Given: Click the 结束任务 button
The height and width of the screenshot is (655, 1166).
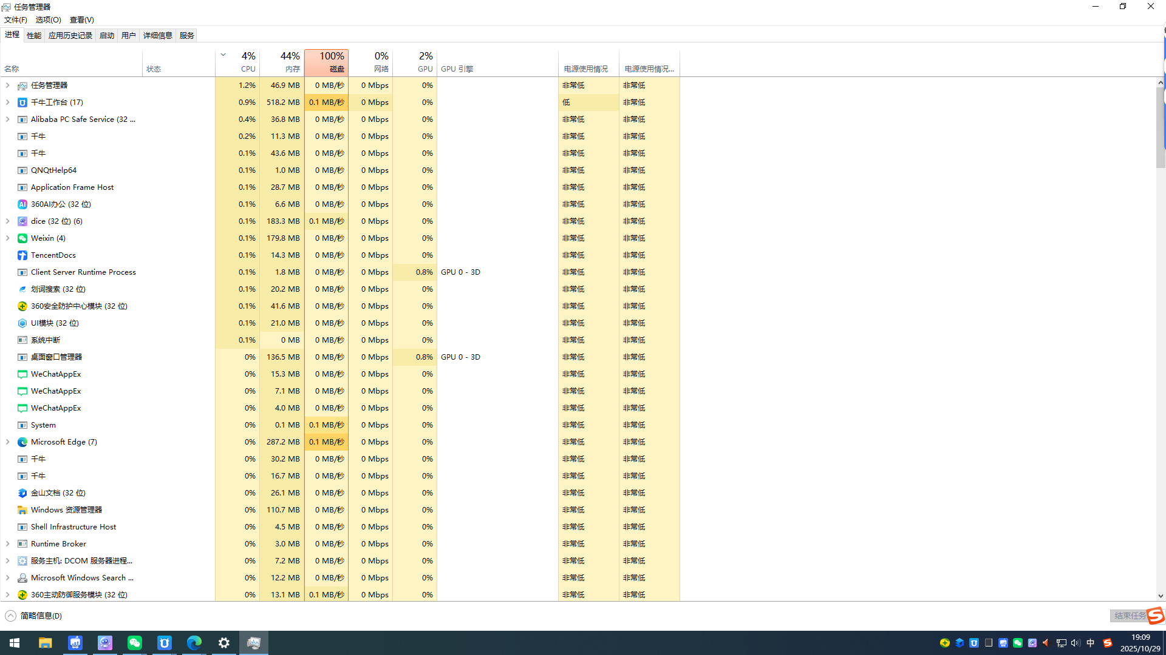Looking at the screenshot, I should (1131, 616).
